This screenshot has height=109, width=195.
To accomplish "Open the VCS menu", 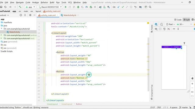I will tap(70, 2).
